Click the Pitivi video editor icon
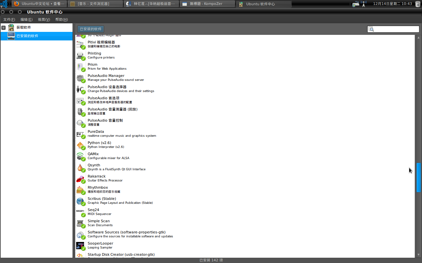The image size is (422, 263). click(80, 44)
